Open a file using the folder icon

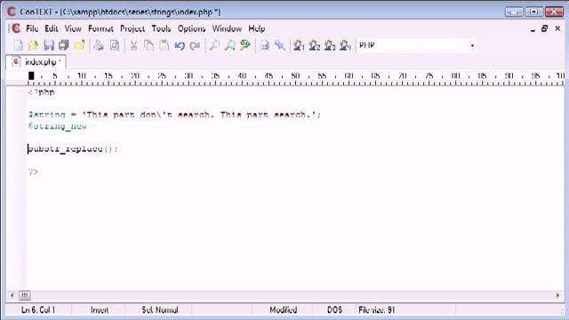34,45
